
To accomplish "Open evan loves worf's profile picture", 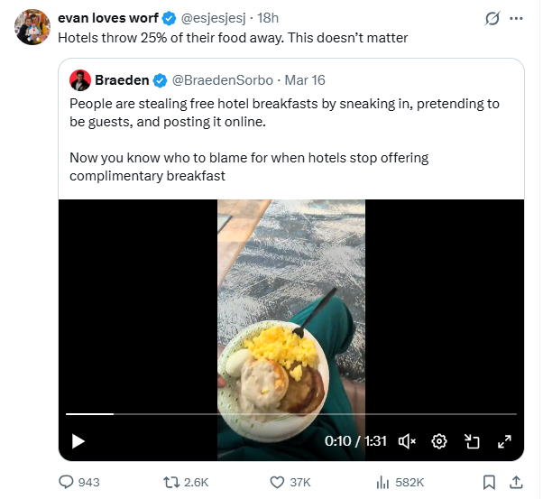I will click(32, 27).
